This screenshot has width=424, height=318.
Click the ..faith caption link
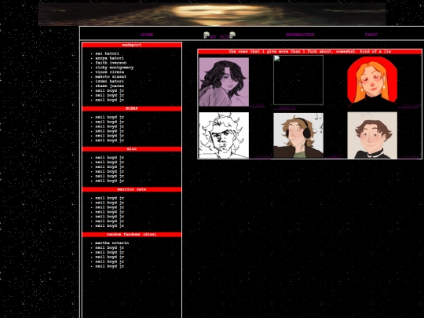tap(408, 106)
